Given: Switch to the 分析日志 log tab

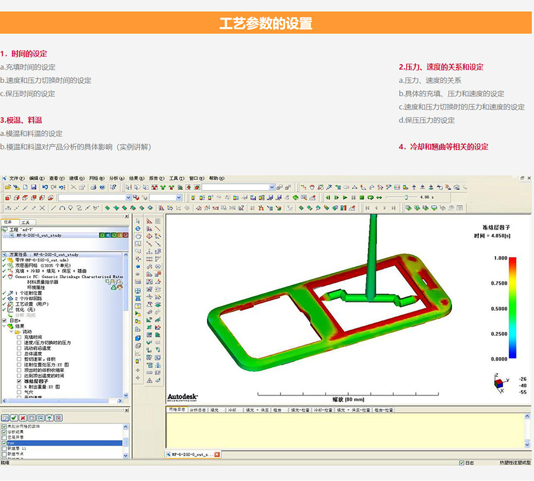Looking at the screenshot, I should [x=197, y=410].
